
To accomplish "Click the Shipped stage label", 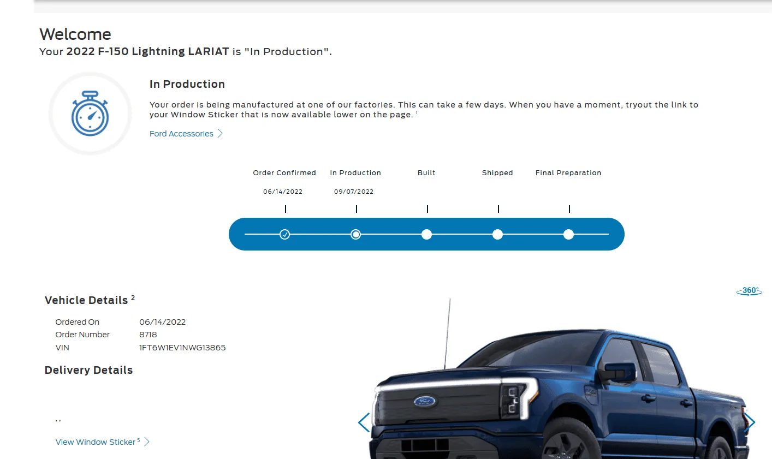I will (x=497, y=173).
